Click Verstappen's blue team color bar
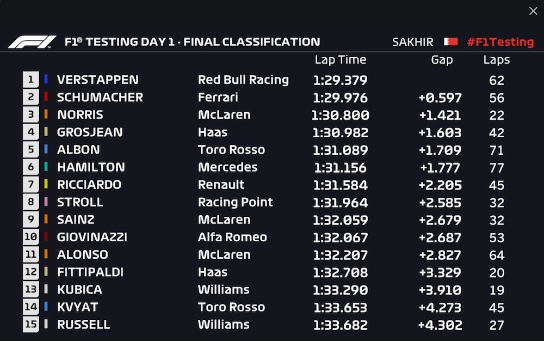This screenshot has height=341, width=544. (x=46, y=80)
